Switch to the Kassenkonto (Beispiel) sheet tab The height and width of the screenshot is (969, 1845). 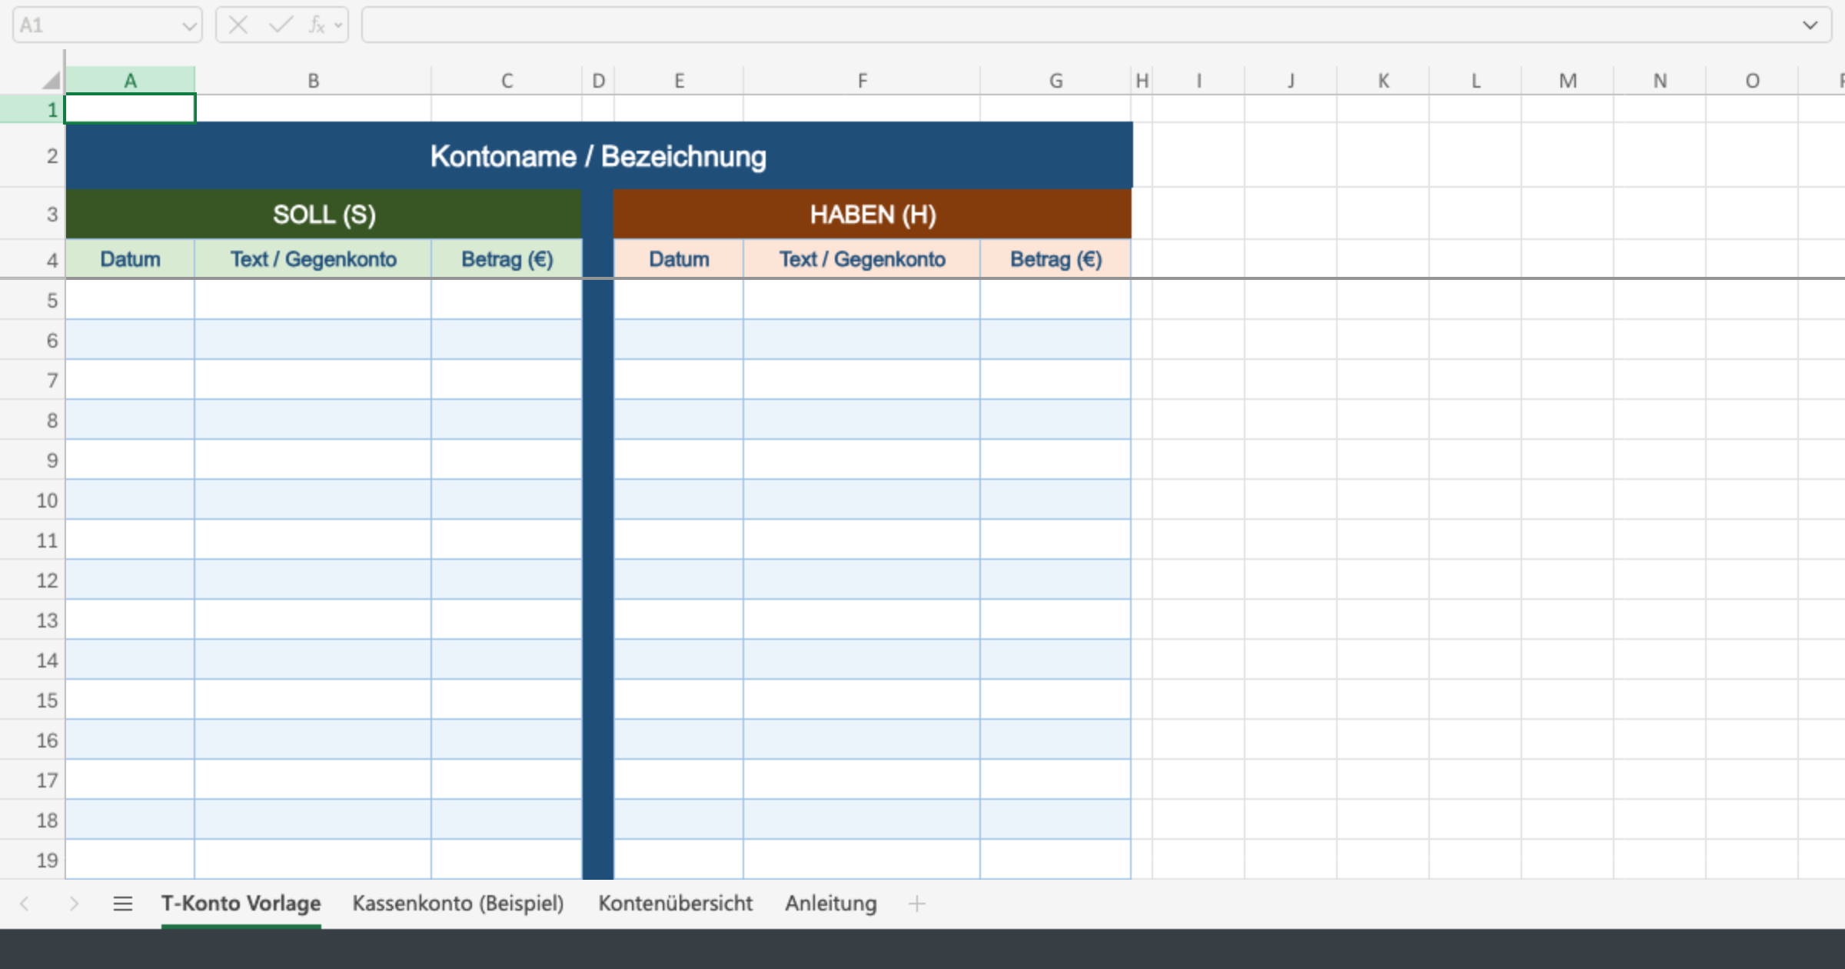coord(458,904)
